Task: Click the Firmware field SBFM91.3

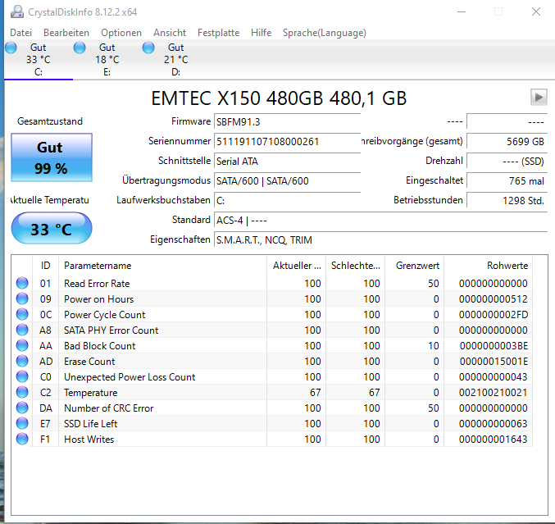Action: (x=287, y=122)
